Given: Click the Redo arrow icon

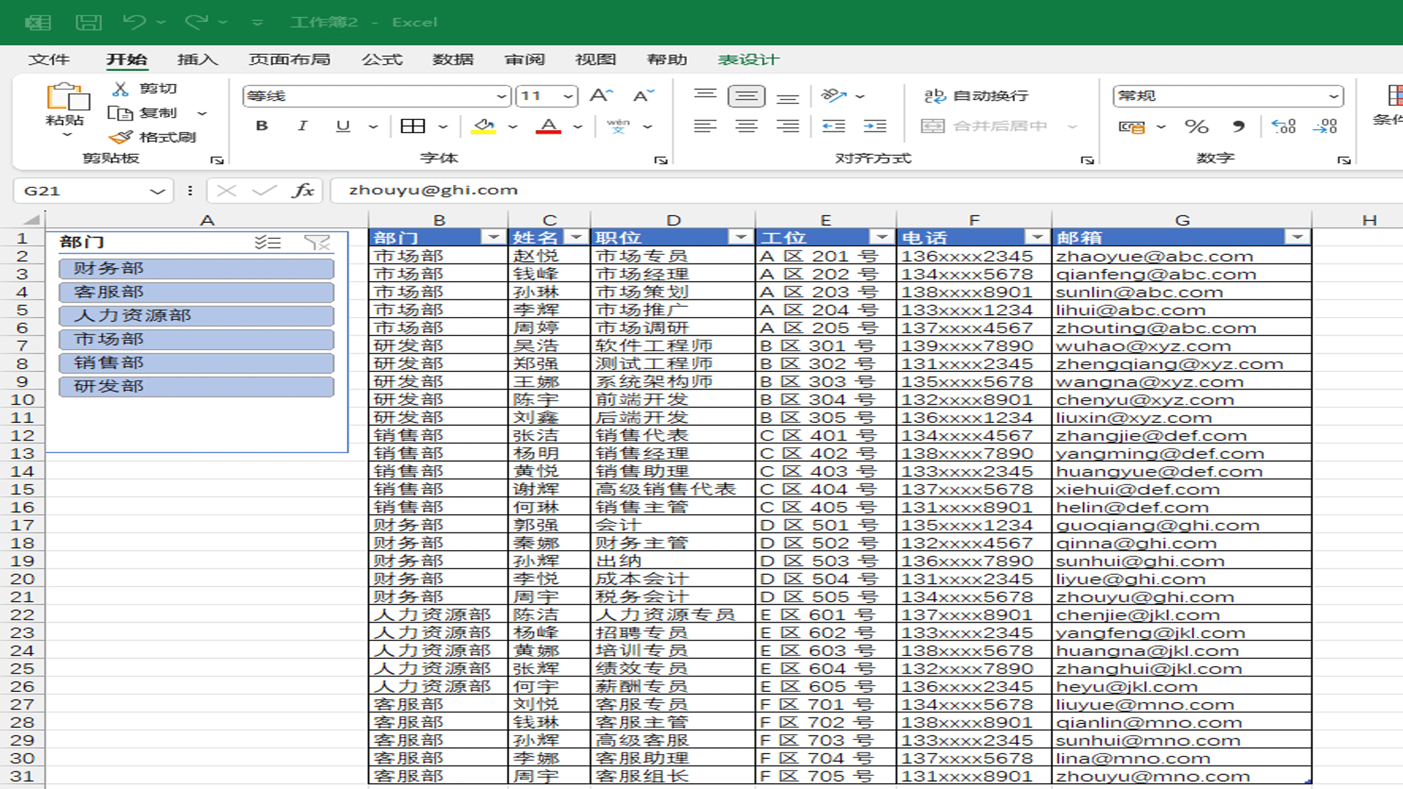Looking at the screenshot, I should (x=196, y=22).
